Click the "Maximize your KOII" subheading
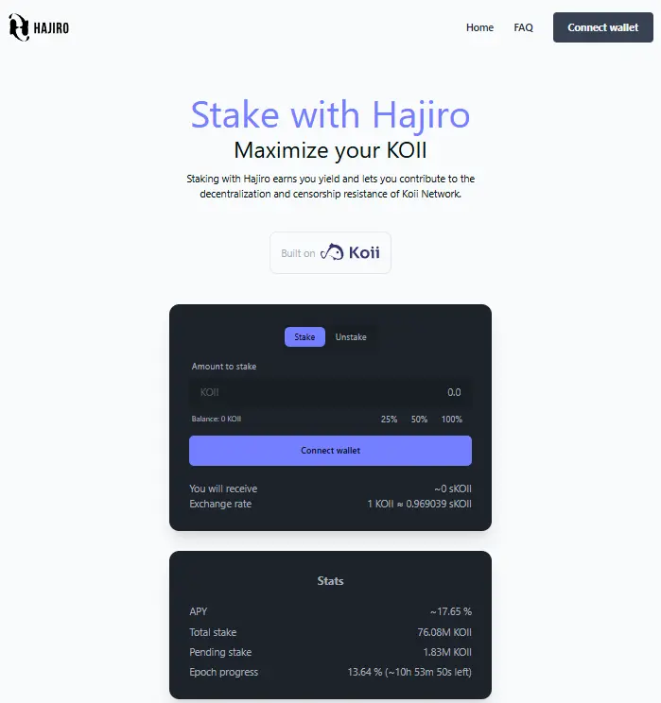Image resolution: width=661 pixels, height=703 pixels. (x=330, y=150)
